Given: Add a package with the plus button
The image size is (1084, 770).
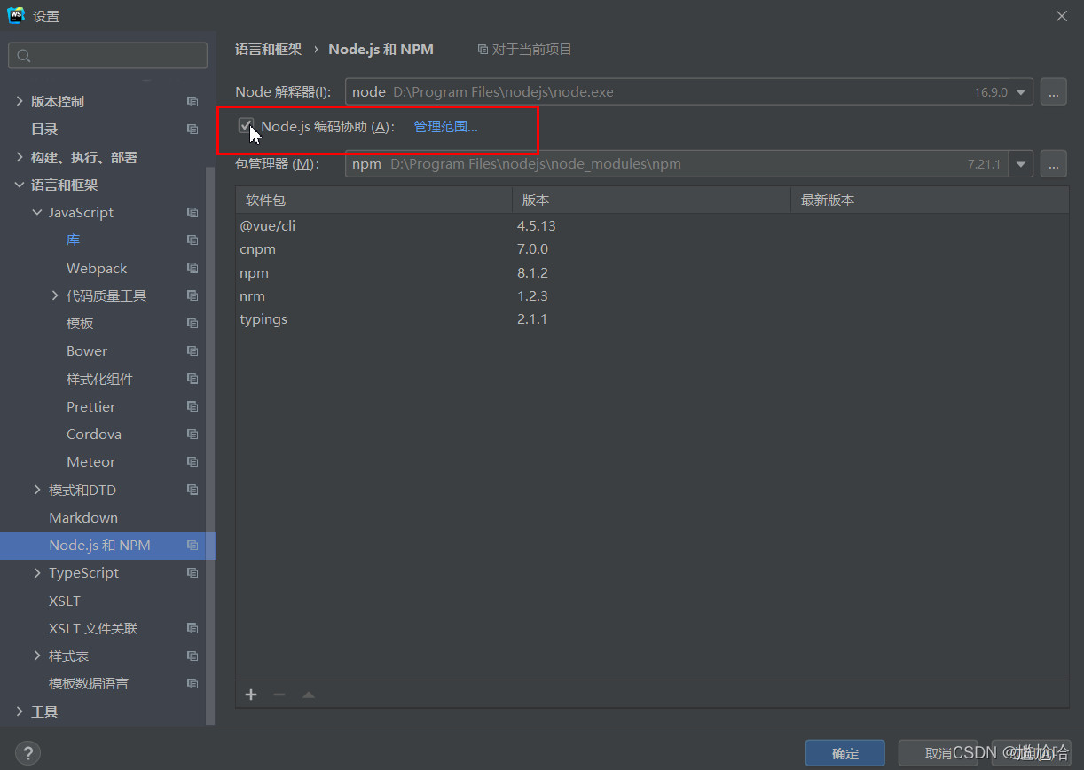Looking at the screenshot, I should click(x=251, y=695).
